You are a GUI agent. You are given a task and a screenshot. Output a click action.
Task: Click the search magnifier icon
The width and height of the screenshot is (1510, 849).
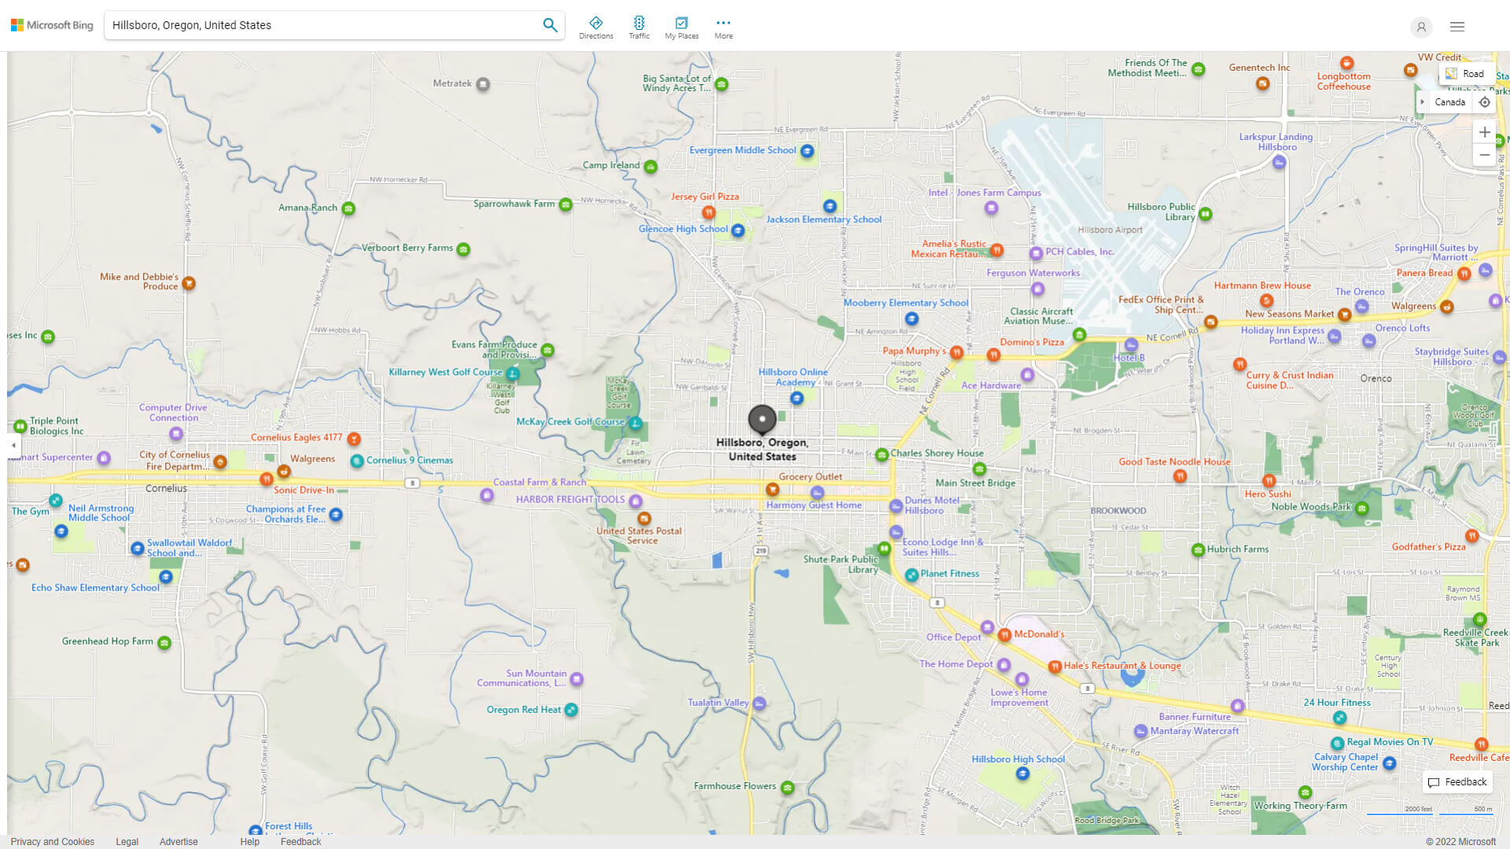550,24
